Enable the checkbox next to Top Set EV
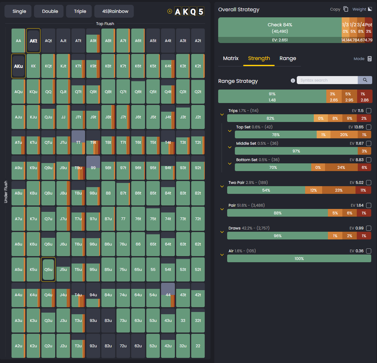This screenshot has height=363, width=377. pyautogui.click(x=368, y=127)
